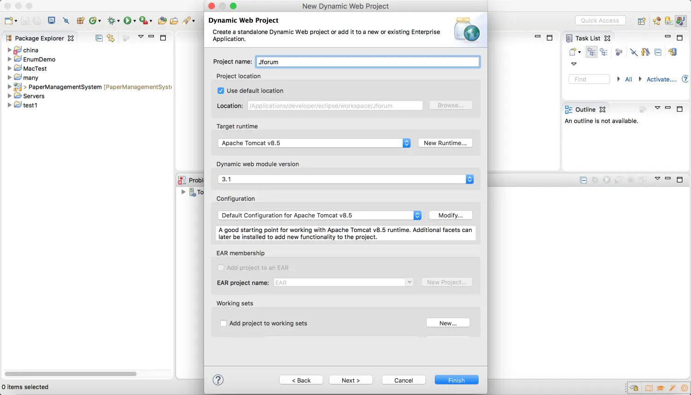Toggle Link with Editor in Package Explorer
Image resolution: width=691 pixels, height=395 pixels.
point(111,38)
